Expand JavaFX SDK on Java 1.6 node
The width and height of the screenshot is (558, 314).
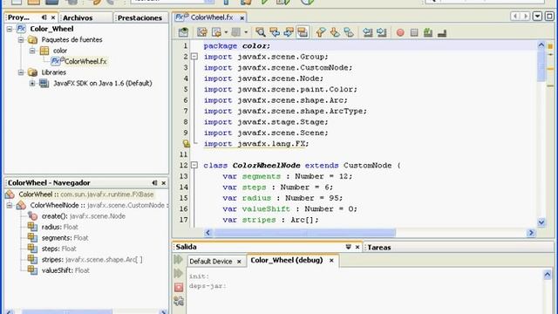point(32,84)
